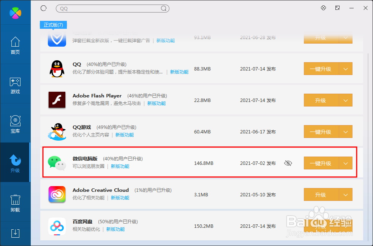Click the software manager logo icon
The height and width of the screenshot is (246, 373).
coord(15,13)
